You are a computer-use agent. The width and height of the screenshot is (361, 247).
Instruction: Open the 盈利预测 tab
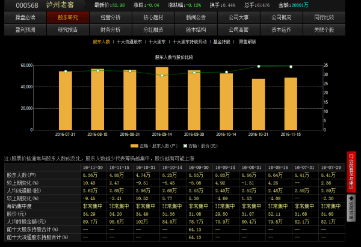25,30
